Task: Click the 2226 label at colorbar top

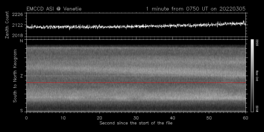Action: pos(257,43)
